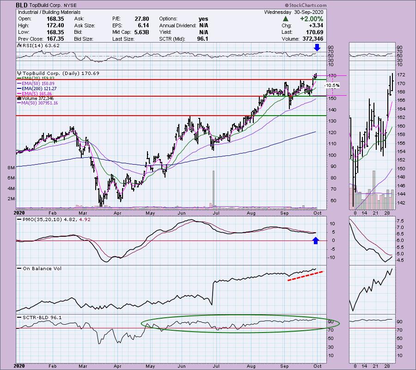Click the TopBuild Corp. NYSE title
The height and width of the screenshot is (370, 416).
tap(53, 5)
